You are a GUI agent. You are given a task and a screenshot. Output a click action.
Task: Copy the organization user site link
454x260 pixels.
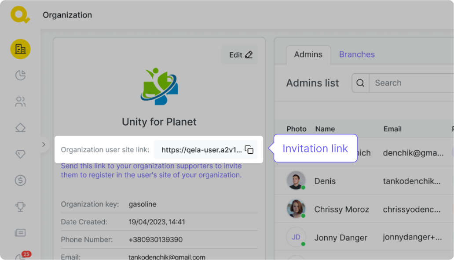(x=249, y=150)
